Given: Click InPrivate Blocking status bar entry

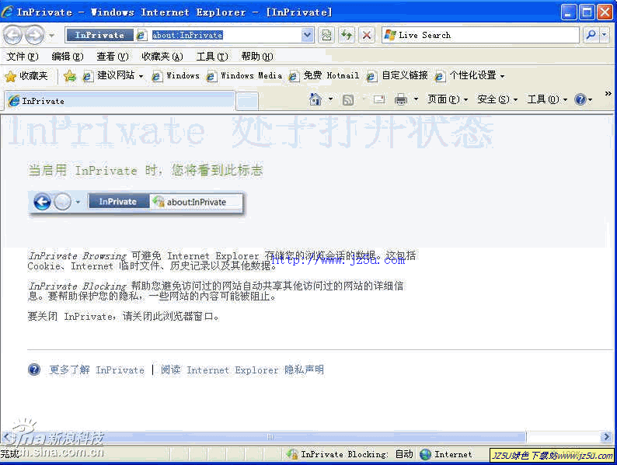Looking at the screenshot, I should [x=350, y=454].
